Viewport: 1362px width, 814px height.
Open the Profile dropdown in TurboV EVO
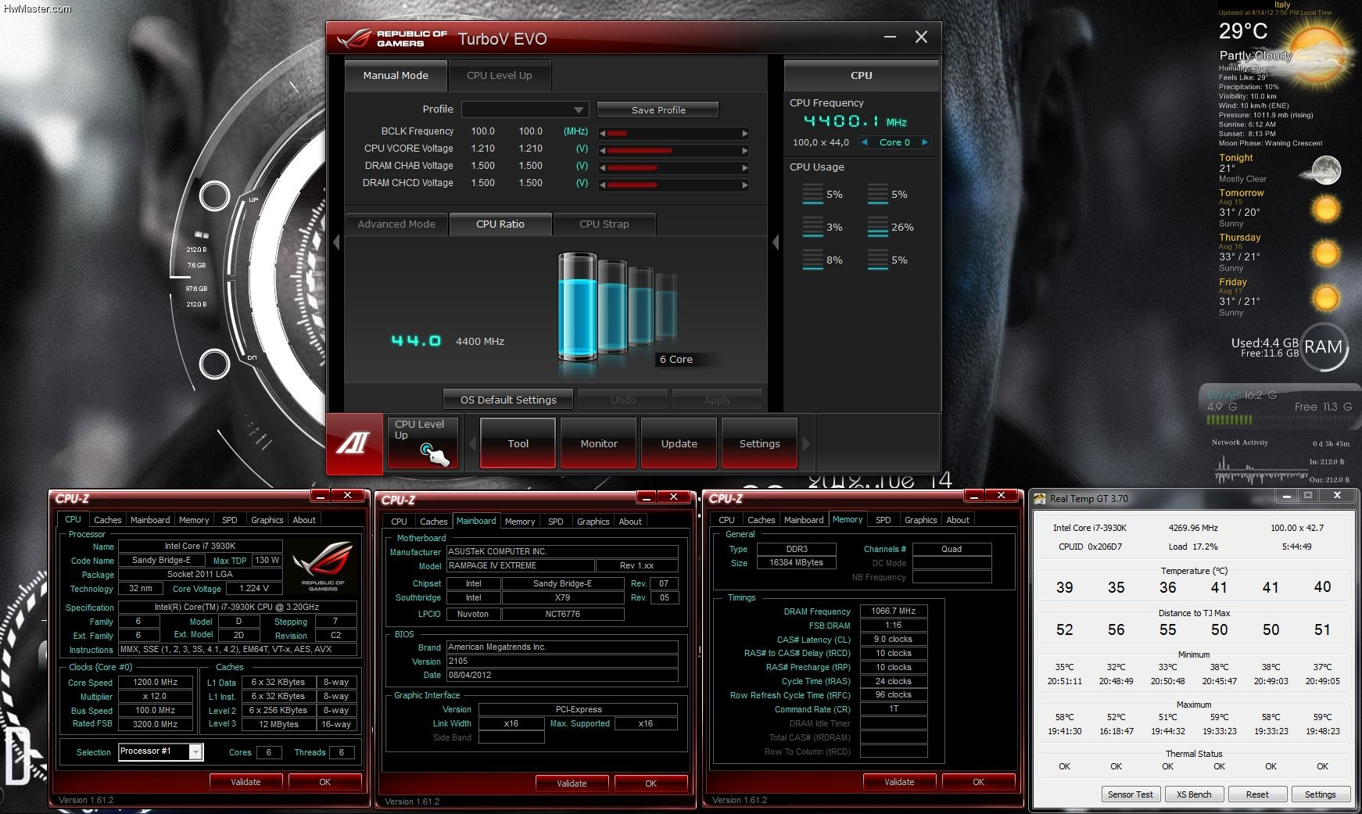(x=524, y=109)
